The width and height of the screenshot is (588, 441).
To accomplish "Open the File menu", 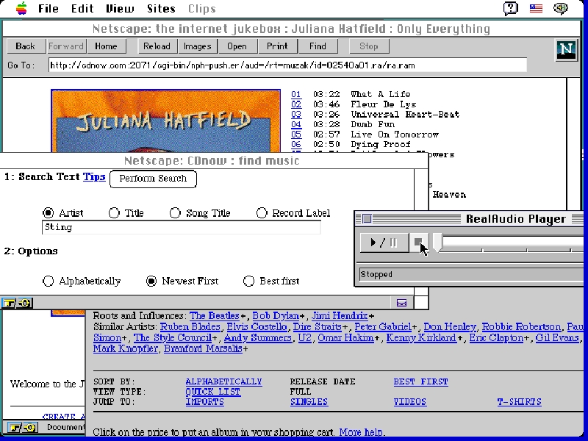I will 49,8.
